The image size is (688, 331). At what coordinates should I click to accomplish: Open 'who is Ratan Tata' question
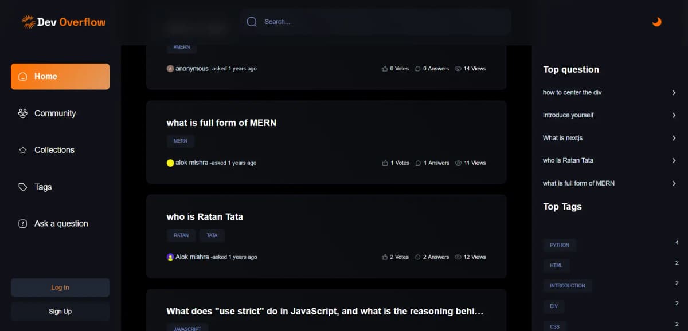tap(205, 217)
